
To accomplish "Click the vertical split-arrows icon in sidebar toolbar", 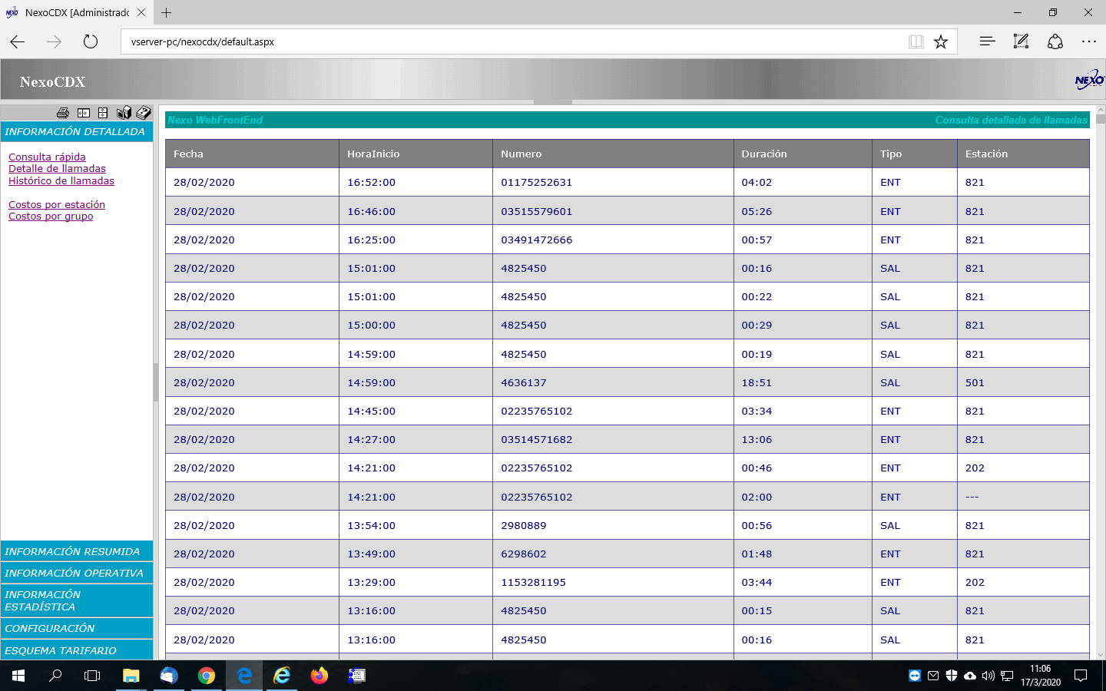I will [x=103, y=113].
